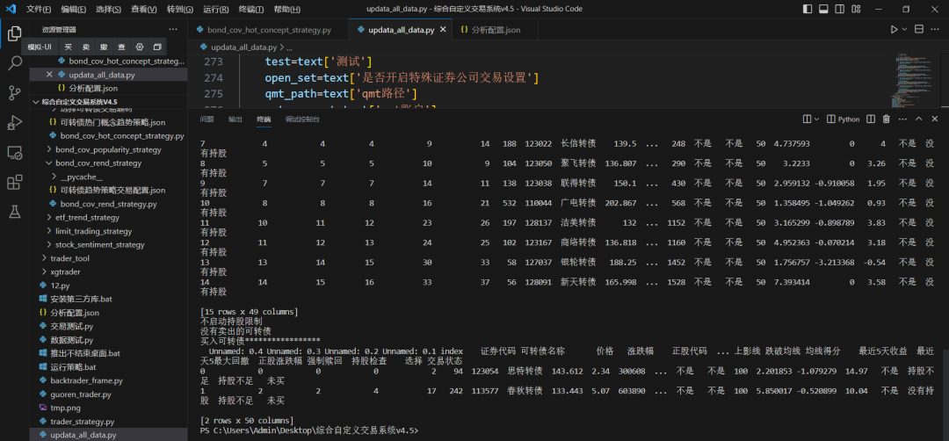Viewport: 949px width, 441px height.
Task: Click 查 button in floating toolbar
Action: (x=121, y=47)
